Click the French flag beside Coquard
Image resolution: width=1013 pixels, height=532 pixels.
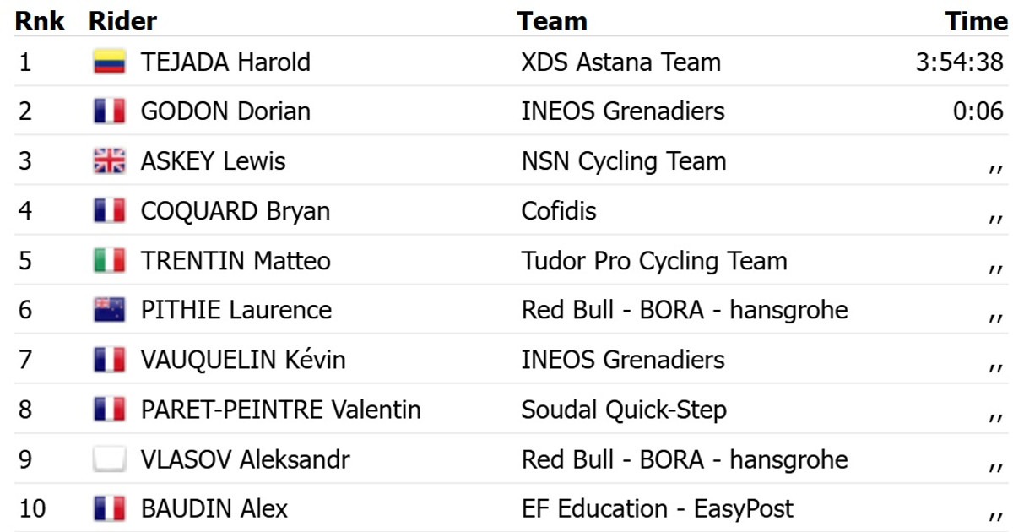tap(109, 211)
